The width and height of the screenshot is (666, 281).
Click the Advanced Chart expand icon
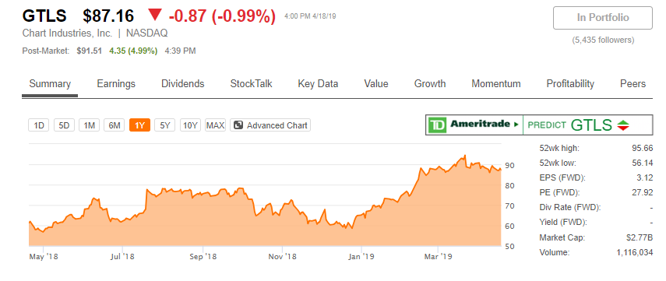click(238, 125)
